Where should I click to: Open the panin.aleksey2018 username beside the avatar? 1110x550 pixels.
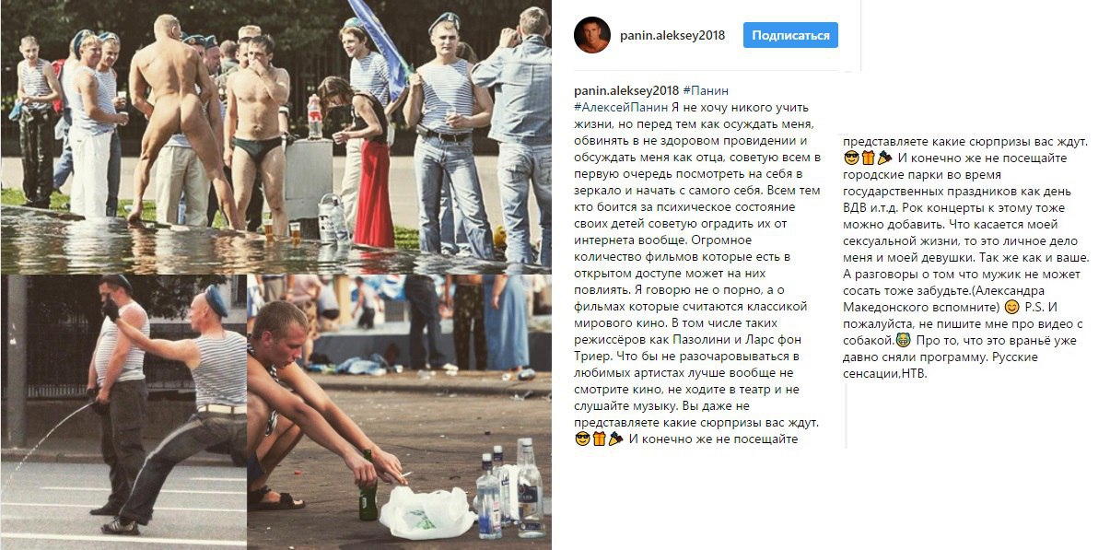click(x=672, y=36)
